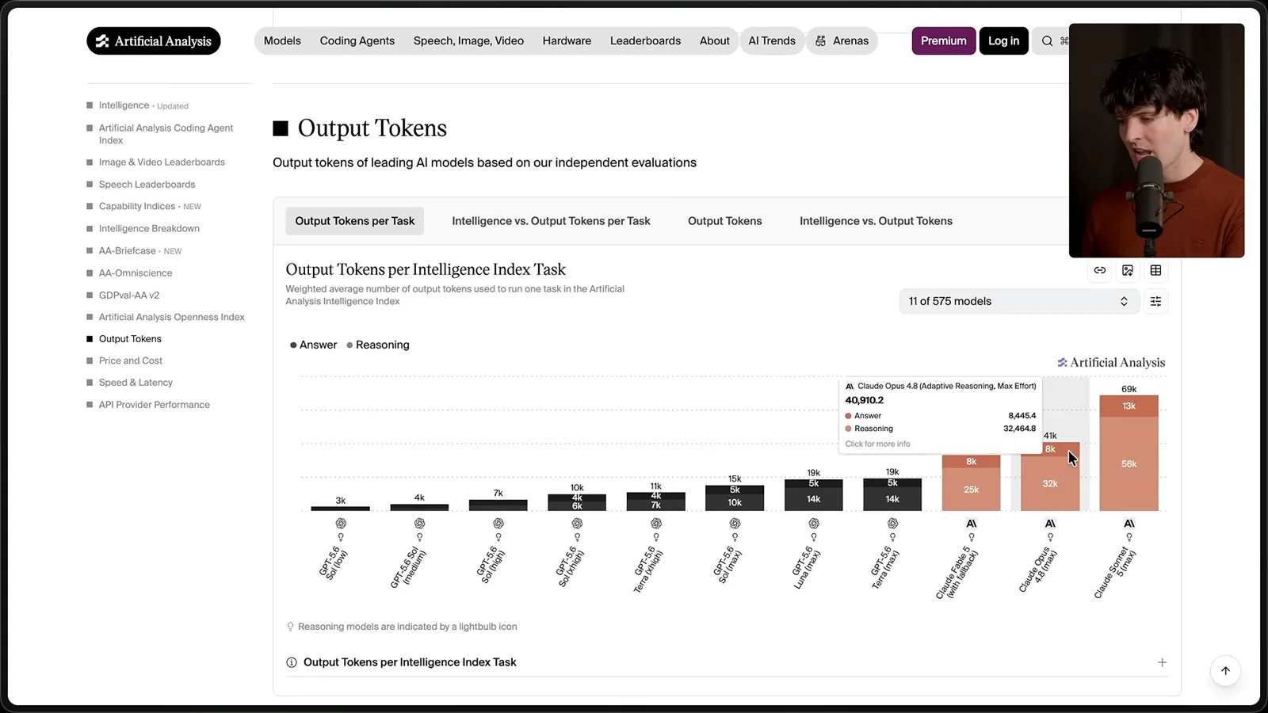Switch to the Output Tokens tab
This screenshot has width=1268, height=713.
point(724,221)
